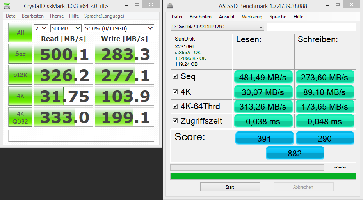This screenshot has height=200, width=363.
Task: Minimize the CrystalDiskMark window
Action: [x=126, y=5]
